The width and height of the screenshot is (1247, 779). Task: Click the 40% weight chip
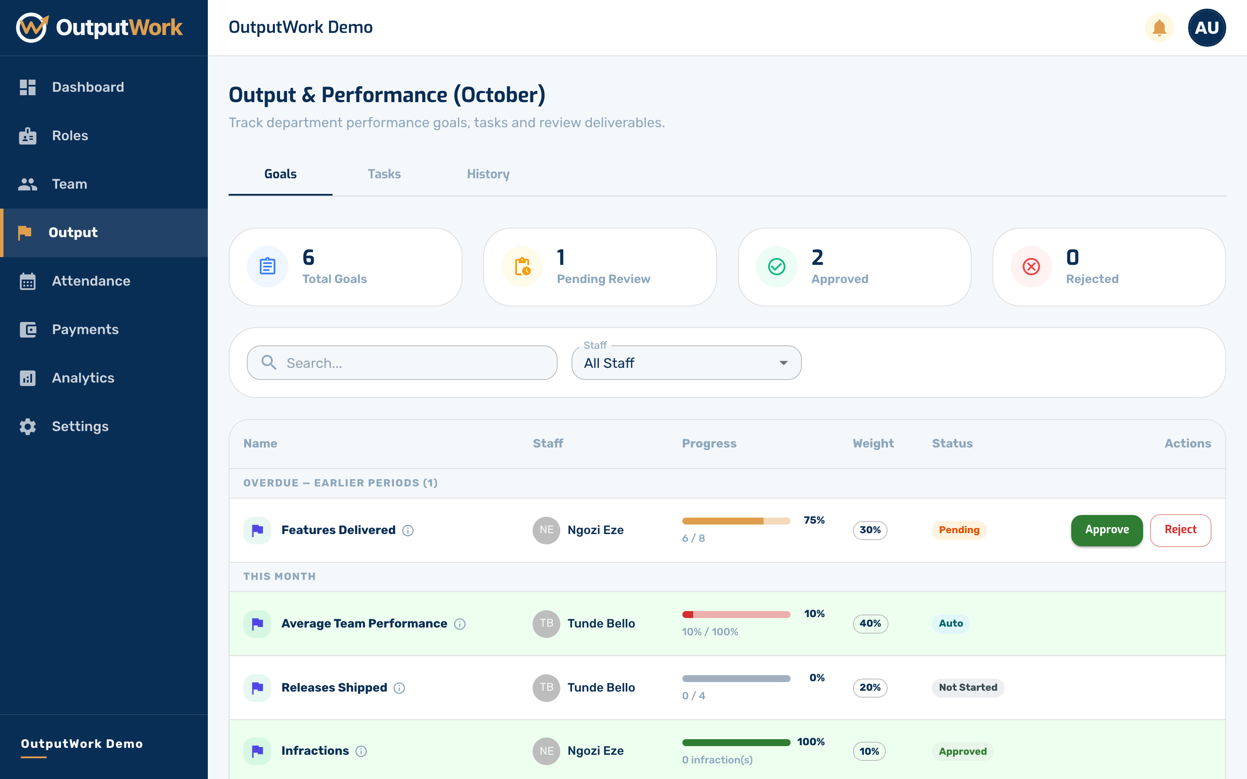point(870,623)
